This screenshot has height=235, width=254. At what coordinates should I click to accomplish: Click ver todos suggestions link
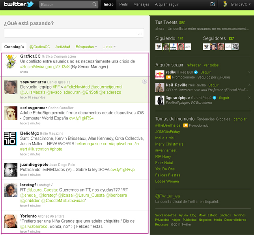pyautogui.click(x=211, y=65)
